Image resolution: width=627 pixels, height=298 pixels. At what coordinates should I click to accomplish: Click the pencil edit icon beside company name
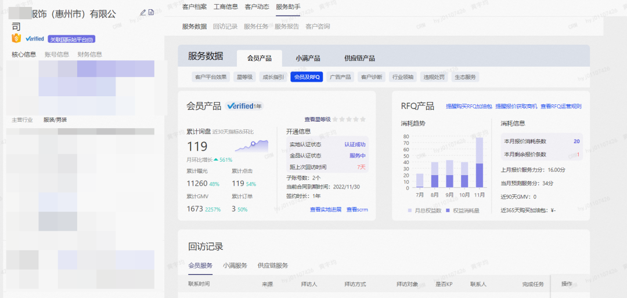click(x=143, y=12)
